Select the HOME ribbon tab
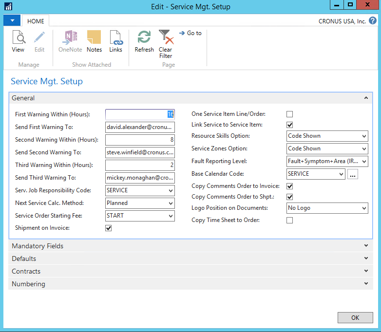381x332 pixels. [36, 21]
